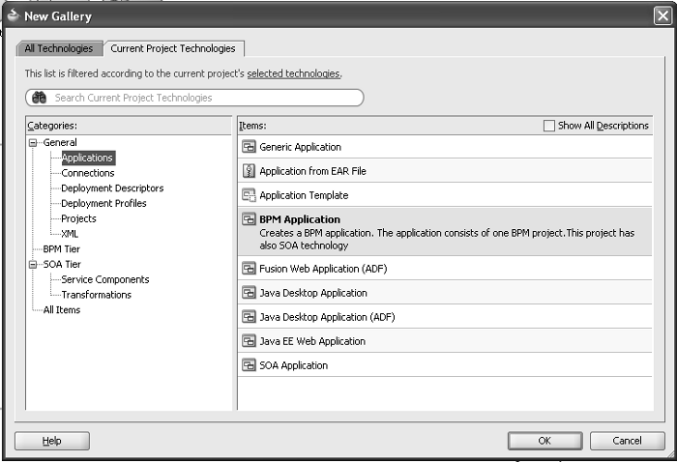Click the Fusion Web Application (ADF) icon
Viewport: 677px width, 462px height.
(x=249, y=269)
